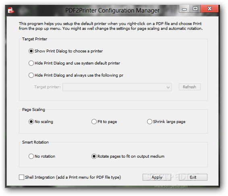Click the Smart Rotation group label
Image resolution: width=228 pixels, height=196 pixels.
click(35, 142)
